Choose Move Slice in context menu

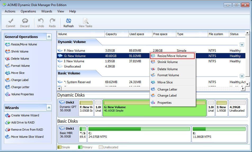pyautogui.click(x=173, y=82)
